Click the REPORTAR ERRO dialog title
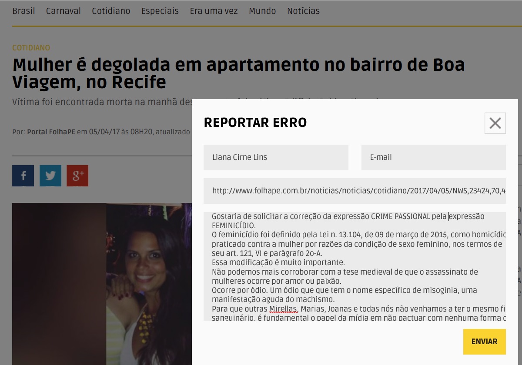Screen dimensions: 522x365 tap(255, 123)
